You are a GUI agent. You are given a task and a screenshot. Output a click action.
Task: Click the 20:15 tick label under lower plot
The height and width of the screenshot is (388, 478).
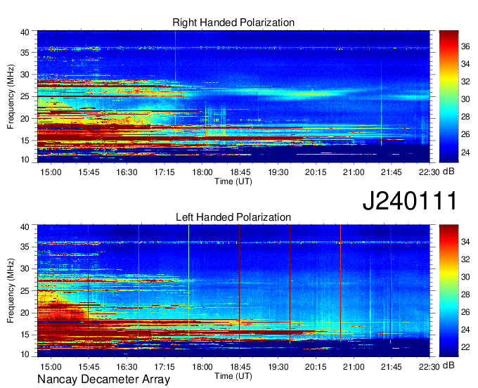click(316, 367)
